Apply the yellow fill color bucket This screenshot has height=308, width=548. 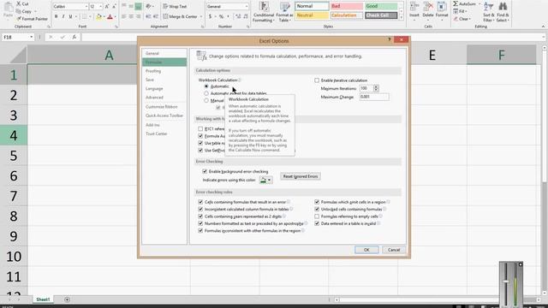point(99,17)
